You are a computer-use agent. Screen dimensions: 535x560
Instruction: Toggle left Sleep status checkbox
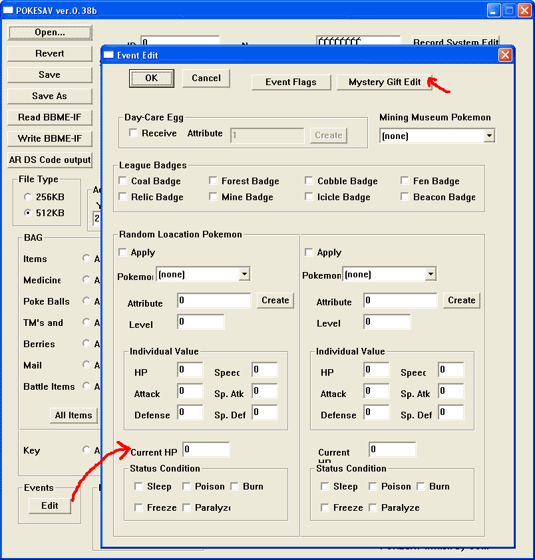pyautogui.click(x=138, y=486)
